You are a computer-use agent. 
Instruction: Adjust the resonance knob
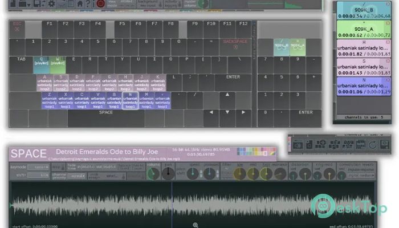(x=280, y=173)
